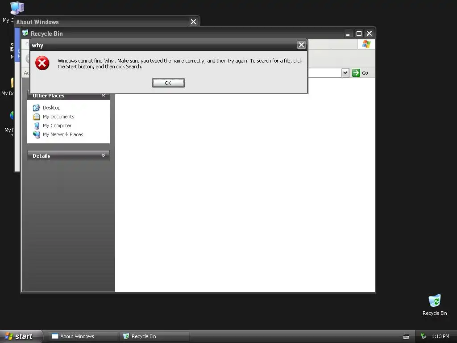Screen dimensions: 457x343
Task: Click the My Documents folder icon in sidebar
Action: 37,117
